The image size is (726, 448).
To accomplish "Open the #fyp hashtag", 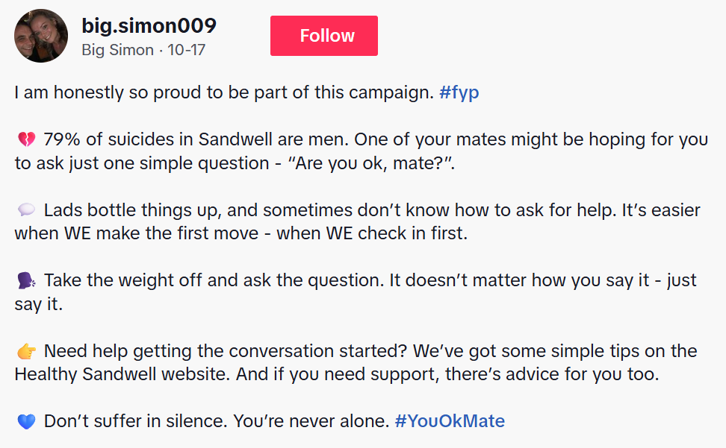I will pyautogui.click(x=459, y=92).
